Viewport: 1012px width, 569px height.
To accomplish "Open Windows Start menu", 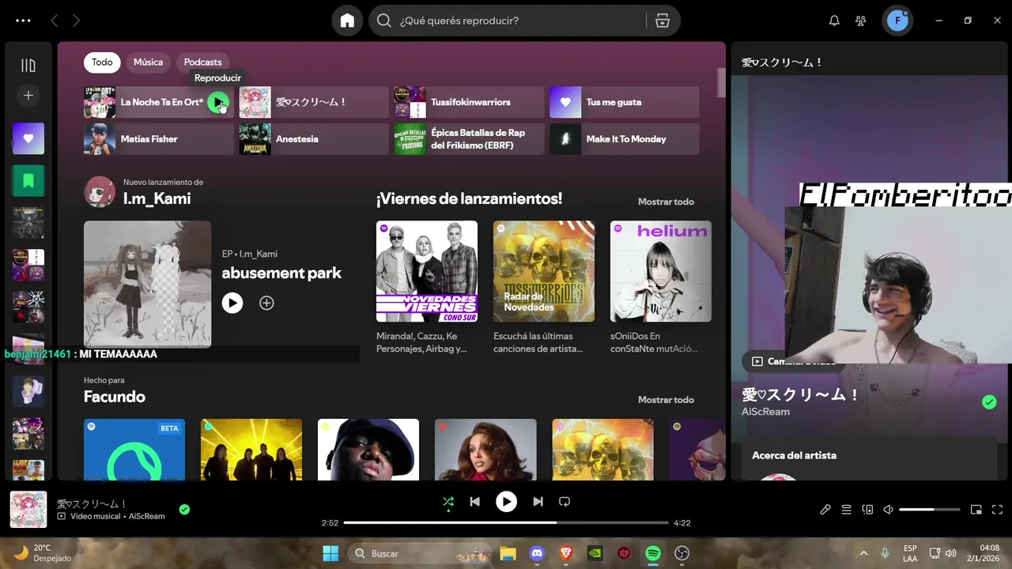I will [330, 553].
